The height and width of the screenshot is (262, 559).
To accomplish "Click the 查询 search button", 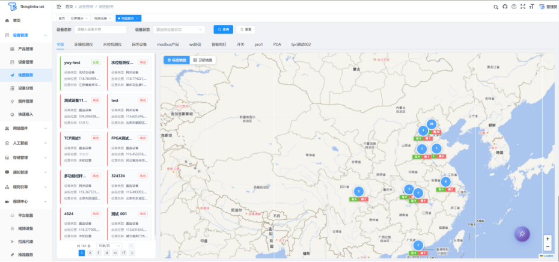I will point(223,29).
